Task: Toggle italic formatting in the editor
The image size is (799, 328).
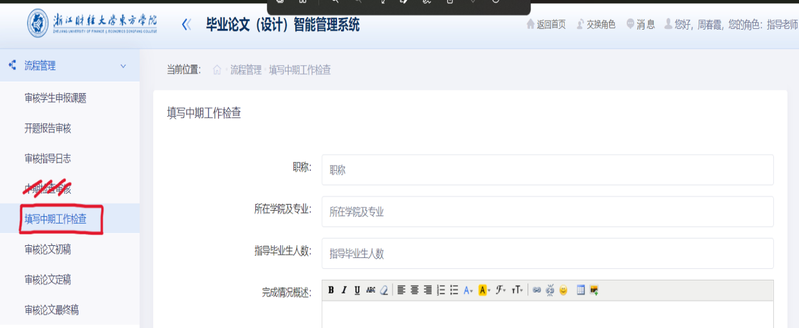Action: 344,290
